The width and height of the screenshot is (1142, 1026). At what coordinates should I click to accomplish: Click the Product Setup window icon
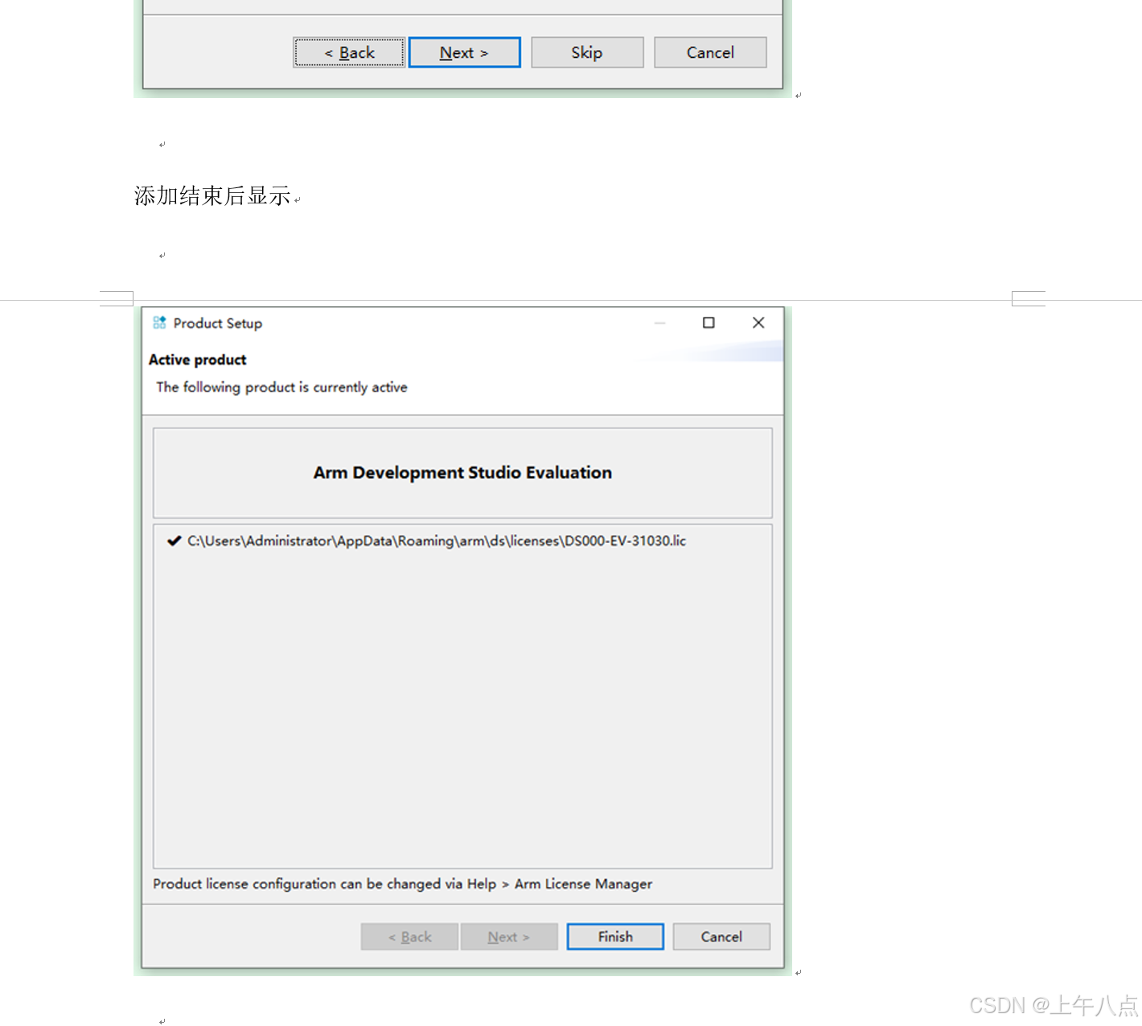159,322
